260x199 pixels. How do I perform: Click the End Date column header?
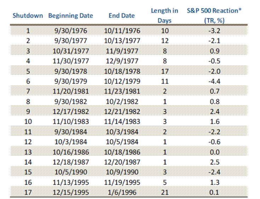(x=122, y=16)
